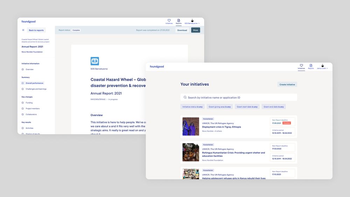Open the Grant start date is any filter
This screenshot has height=197, width=350.
point(247,107)
